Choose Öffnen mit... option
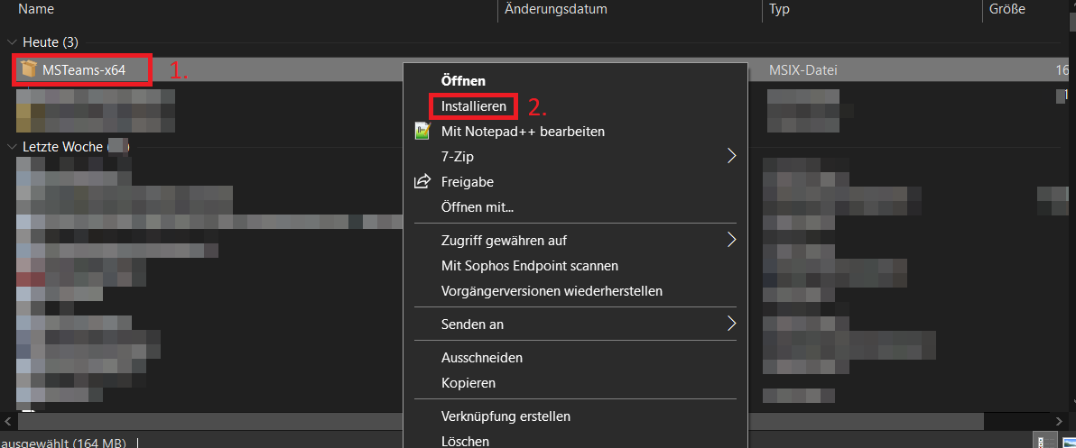Screen dimensions: 1076x448 point(478,207)
